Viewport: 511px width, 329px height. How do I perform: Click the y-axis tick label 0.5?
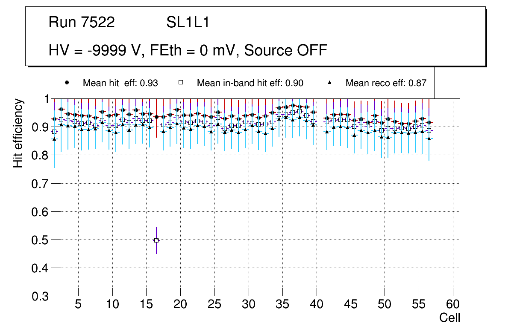39,240
